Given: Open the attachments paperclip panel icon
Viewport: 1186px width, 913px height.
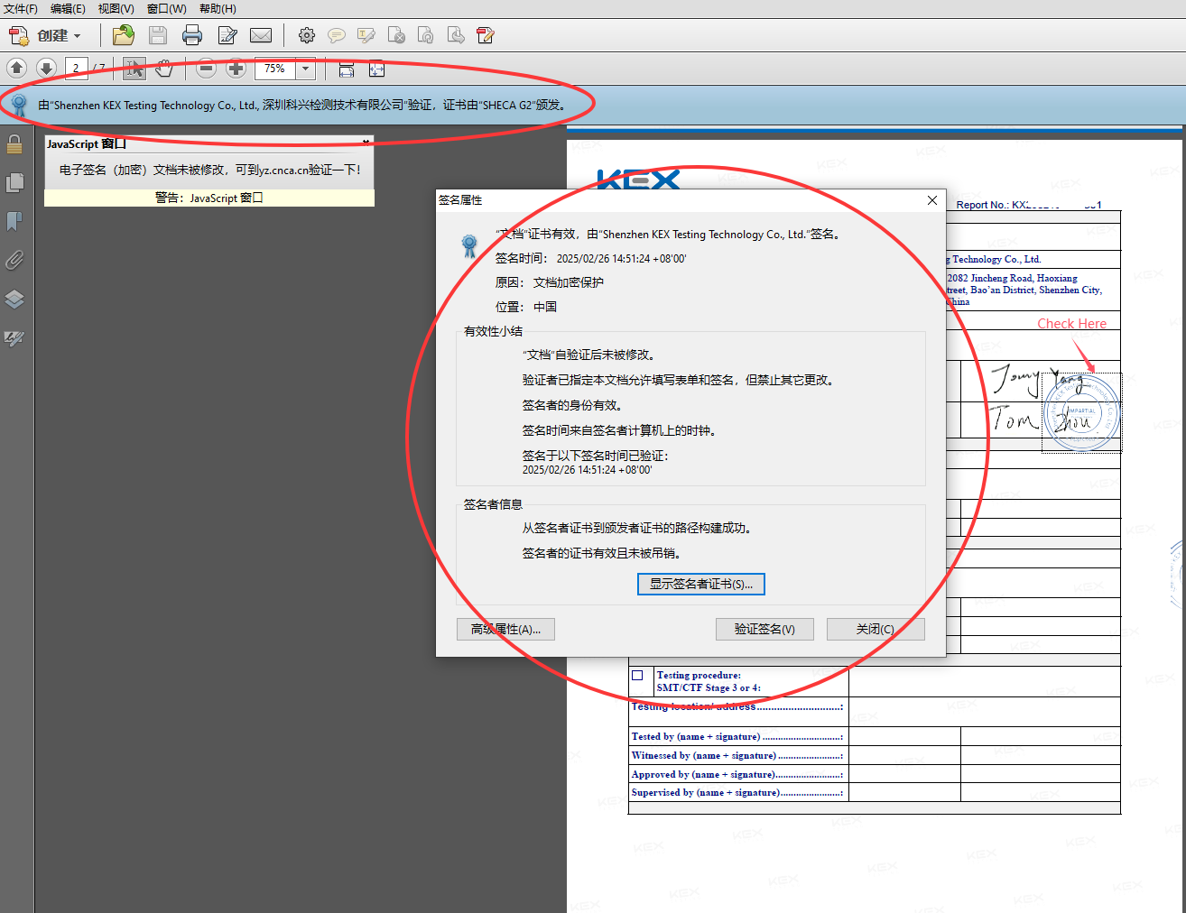Looking at the screenshot, I should [x=14, y=261].
